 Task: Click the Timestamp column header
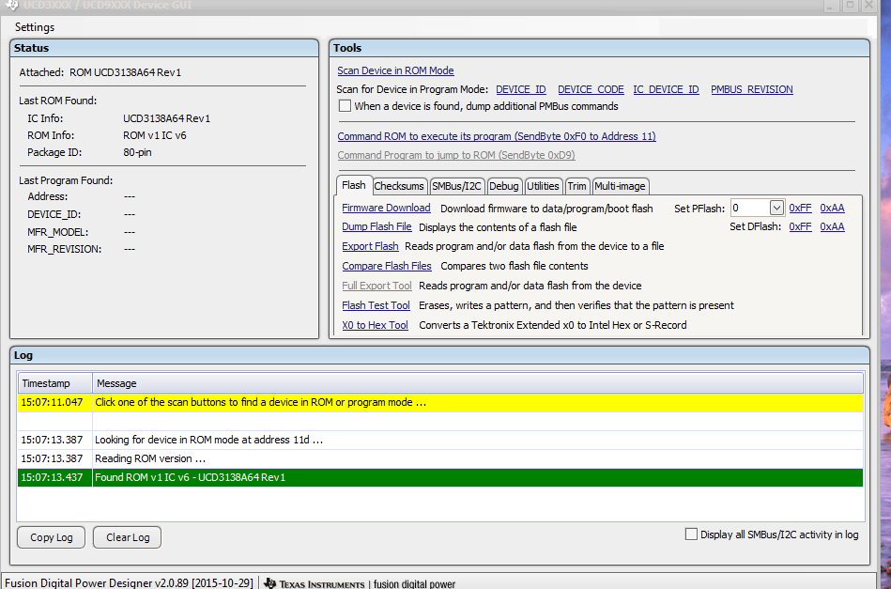(x=54, y=383)
